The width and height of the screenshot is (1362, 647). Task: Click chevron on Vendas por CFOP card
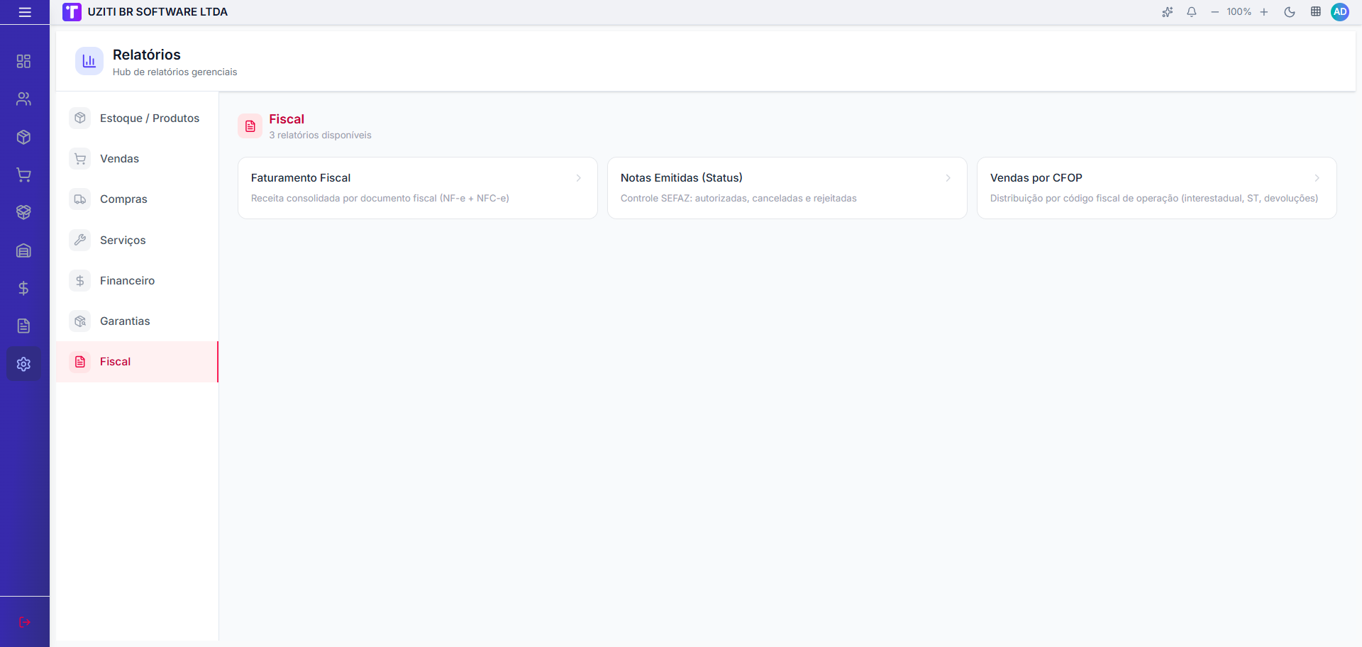point(1317,178)
